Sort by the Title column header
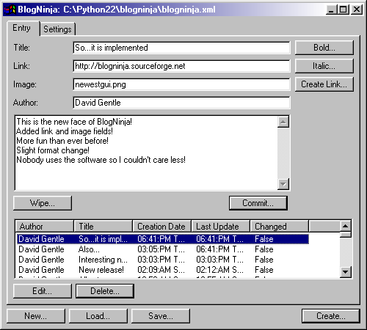This screenshot has height=330, width=367. pyautogui.click(x=103, y=227)
